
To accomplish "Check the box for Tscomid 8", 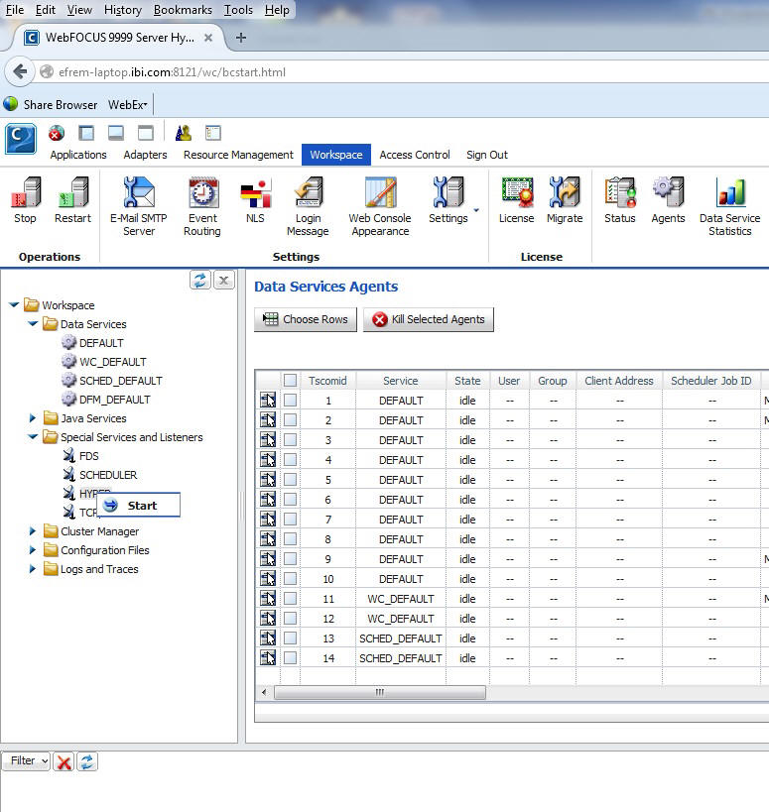I will click(x=290, y=539).
